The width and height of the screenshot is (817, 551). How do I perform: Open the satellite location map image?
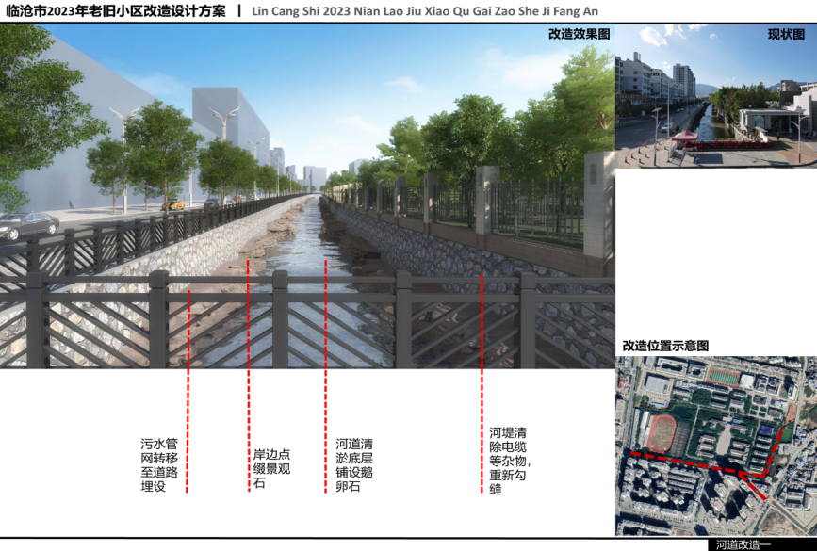(716, 446)
